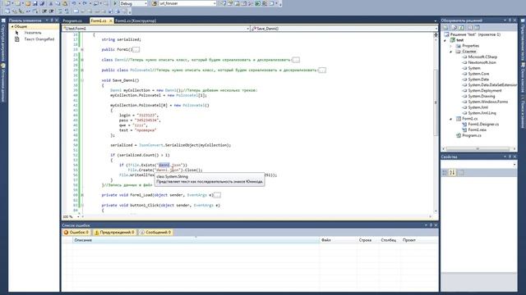Click the Save All toolbar icon
The height and width of the screenshot is (295, 526).
[x=42, y=3]
